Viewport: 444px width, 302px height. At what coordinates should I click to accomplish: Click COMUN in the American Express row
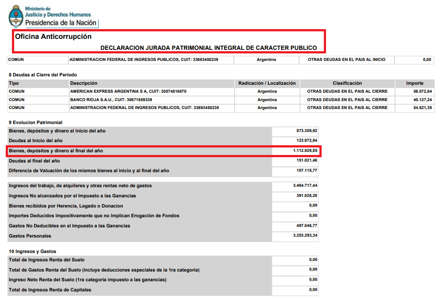pyautogui.click(x=17, y=91)
